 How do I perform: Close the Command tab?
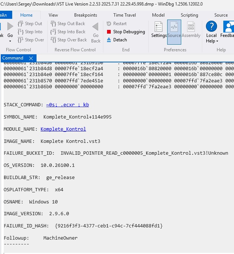point(31,58)
